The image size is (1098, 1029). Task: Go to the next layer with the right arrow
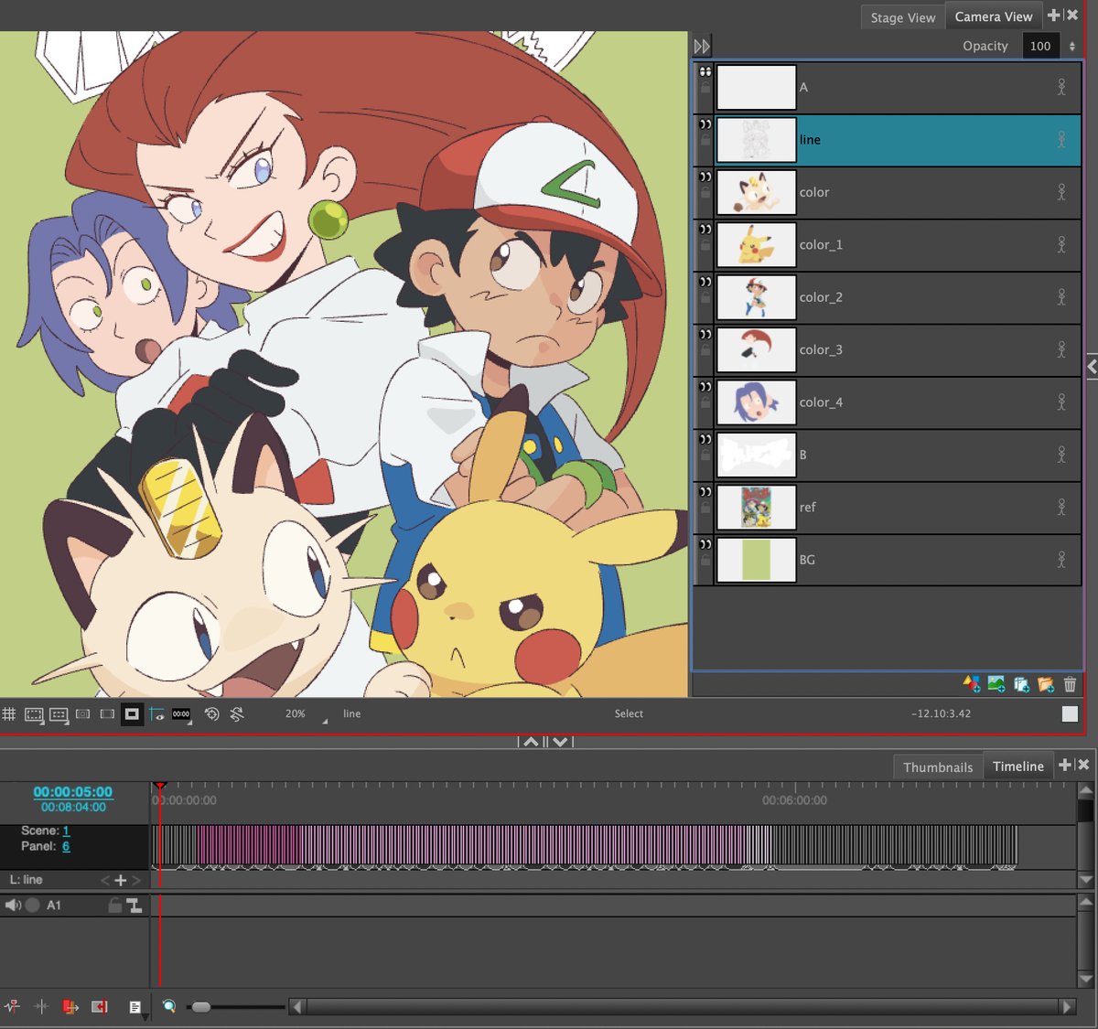(136, 880)
